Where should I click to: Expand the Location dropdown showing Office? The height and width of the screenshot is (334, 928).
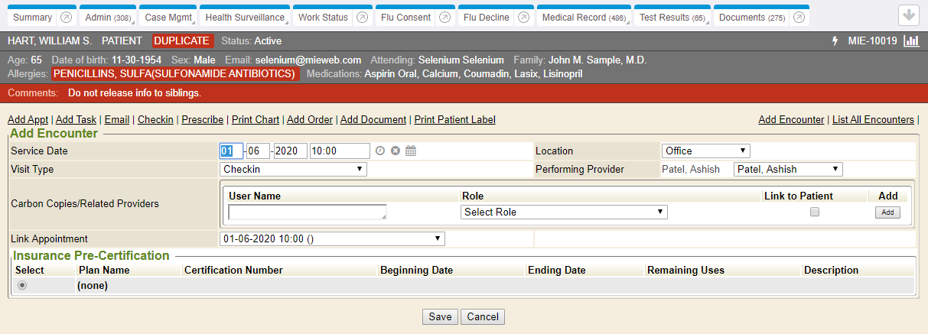coord(705,151)
